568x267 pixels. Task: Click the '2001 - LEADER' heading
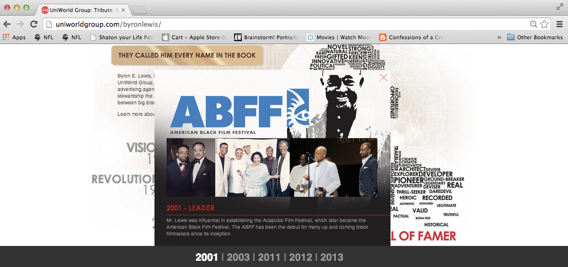point(190,208)
